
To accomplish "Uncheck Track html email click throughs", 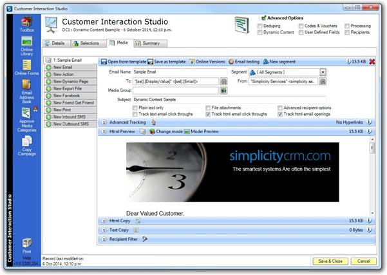I will click(208, 114).
